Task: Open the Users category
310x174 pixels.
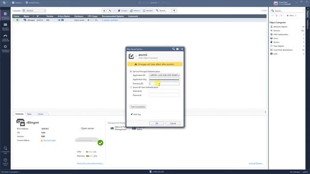Action: point(276,38)
